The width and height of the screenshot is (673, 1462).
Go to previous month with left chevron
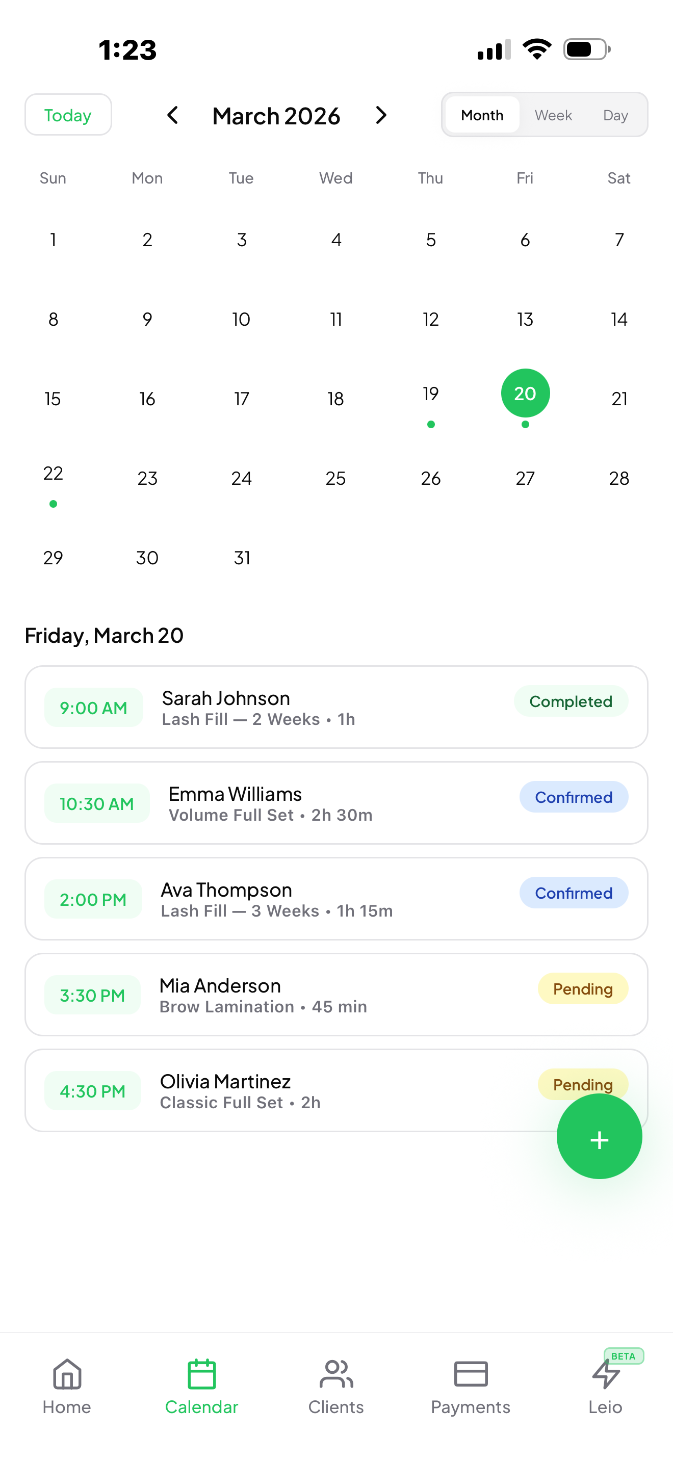(x=173, y=115)
